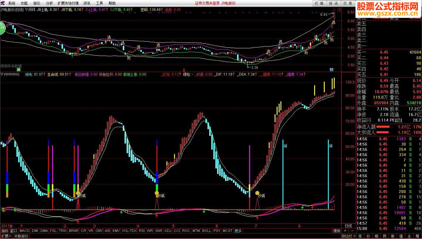
Task: Open the 关联报价 tab
Action: click(x=21, y=236)
